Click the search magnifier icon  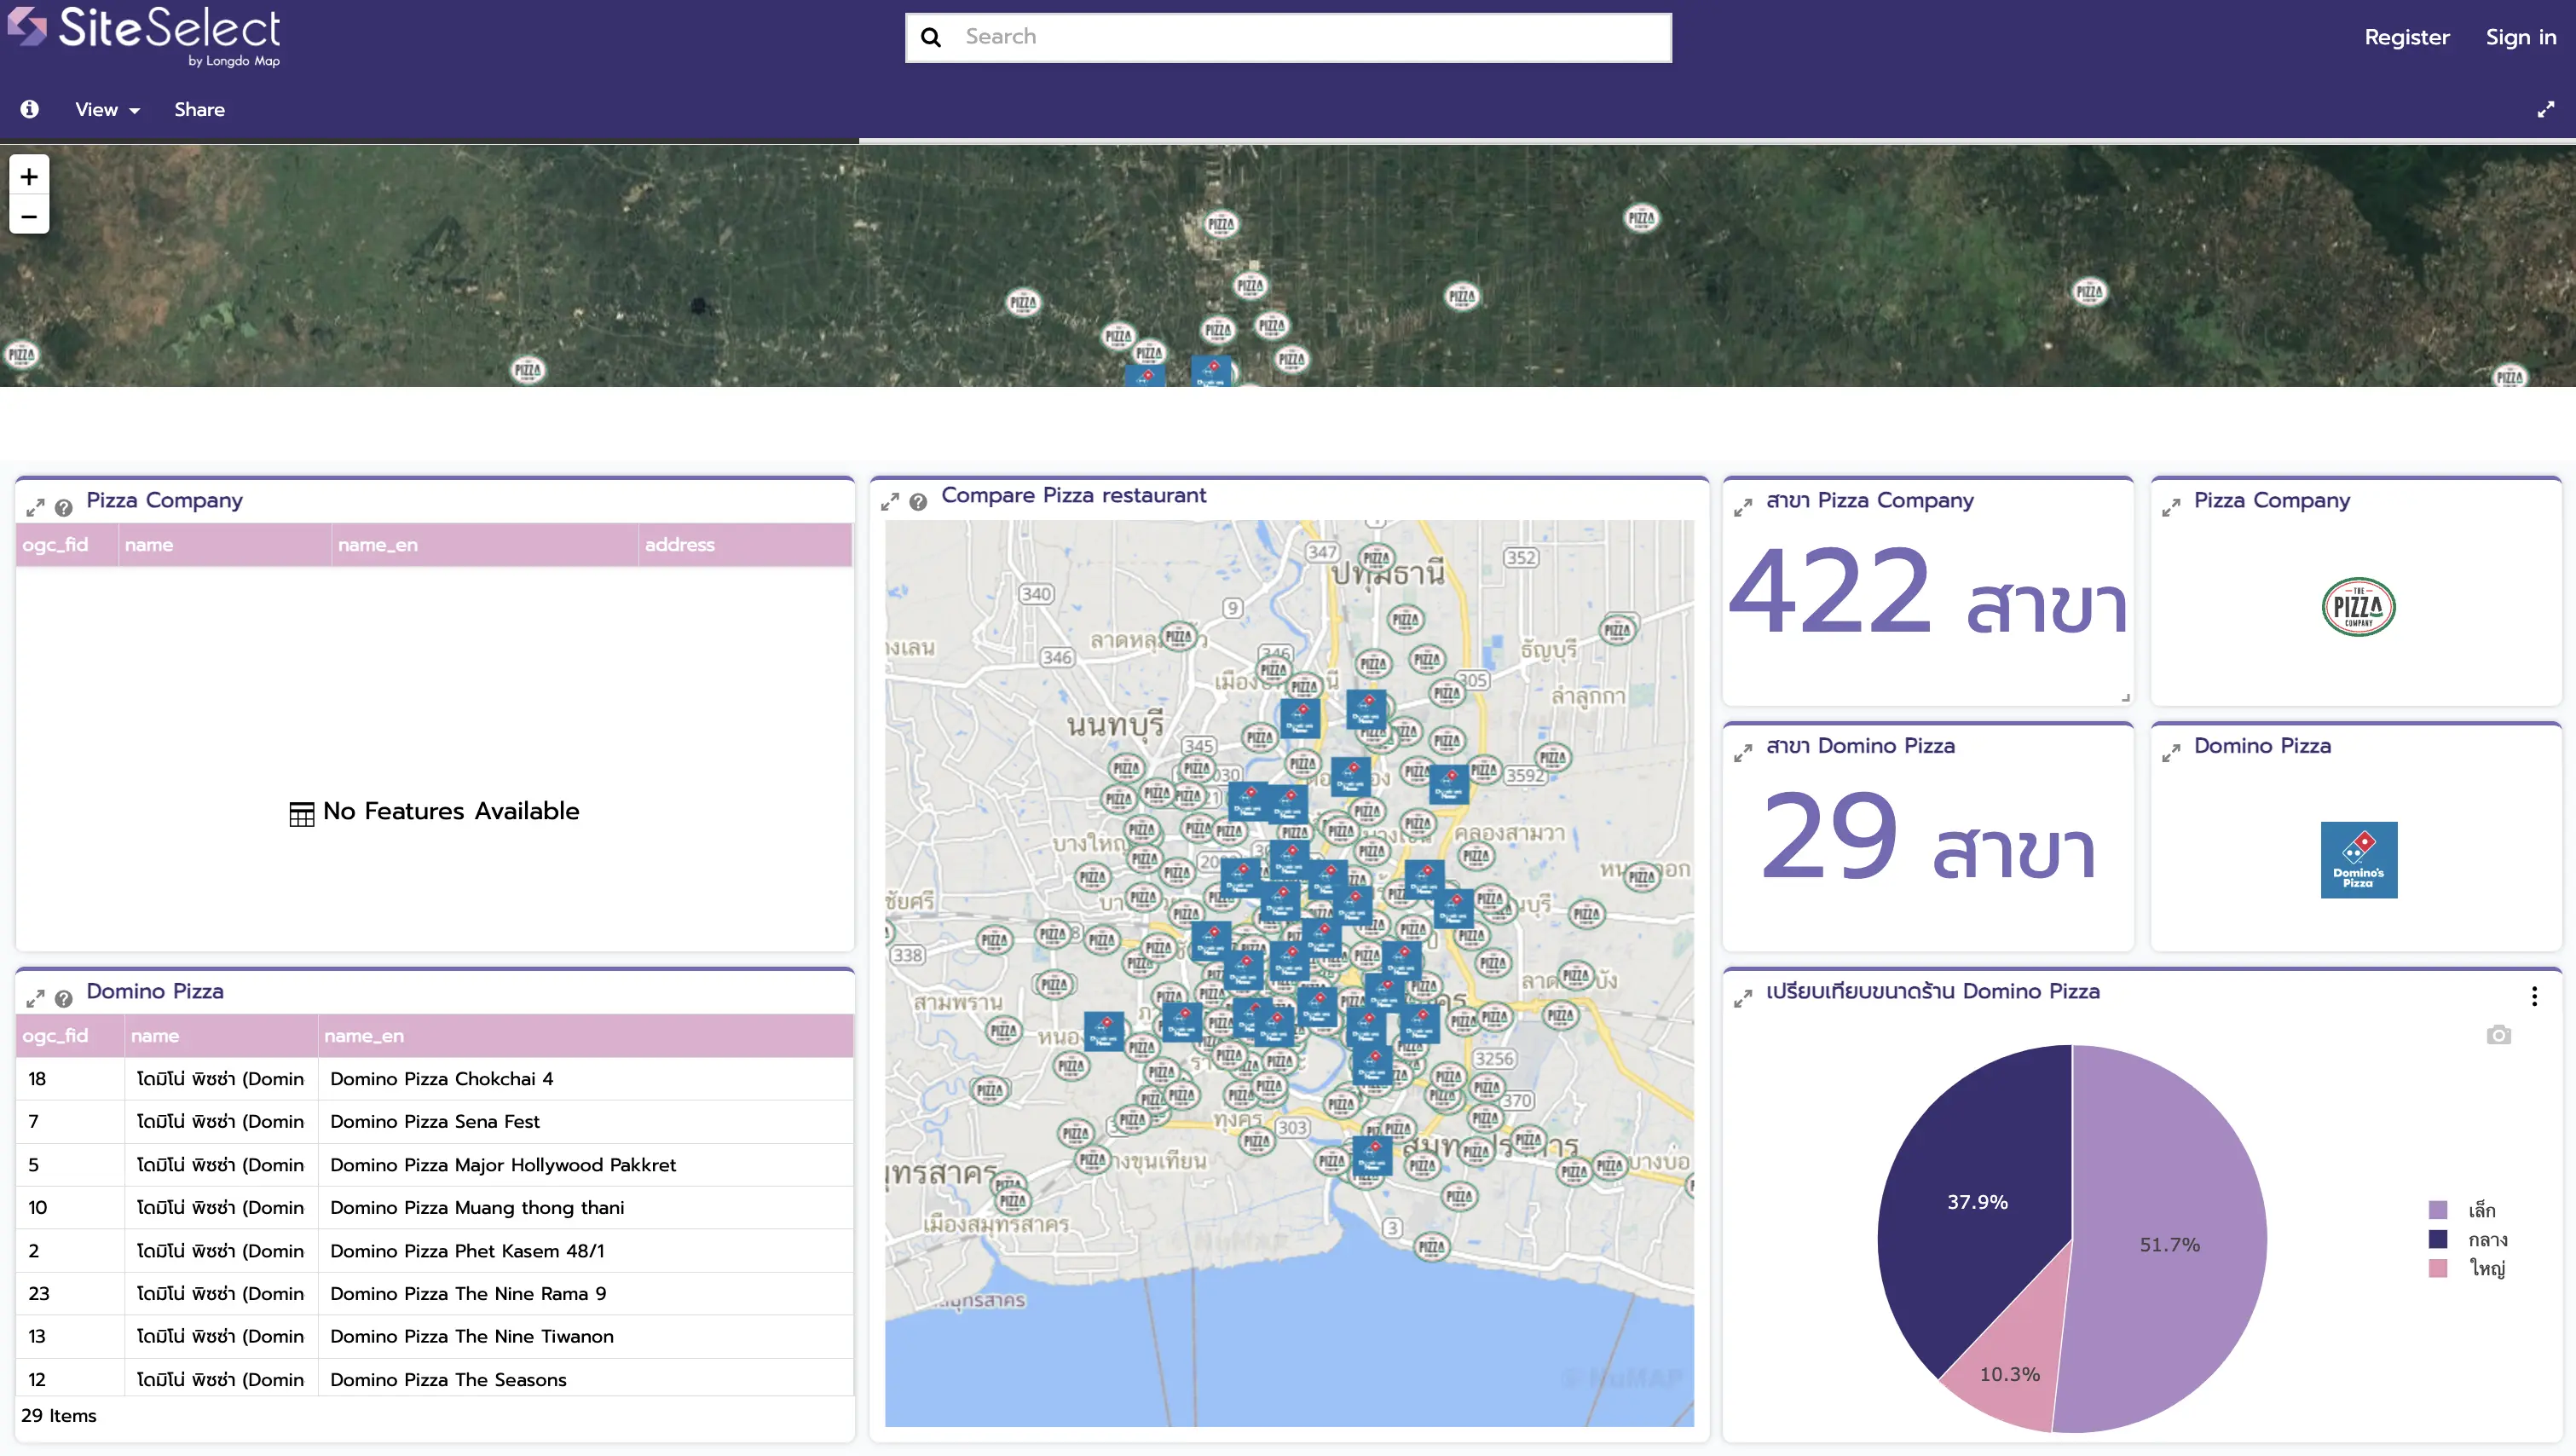point(931,37)
